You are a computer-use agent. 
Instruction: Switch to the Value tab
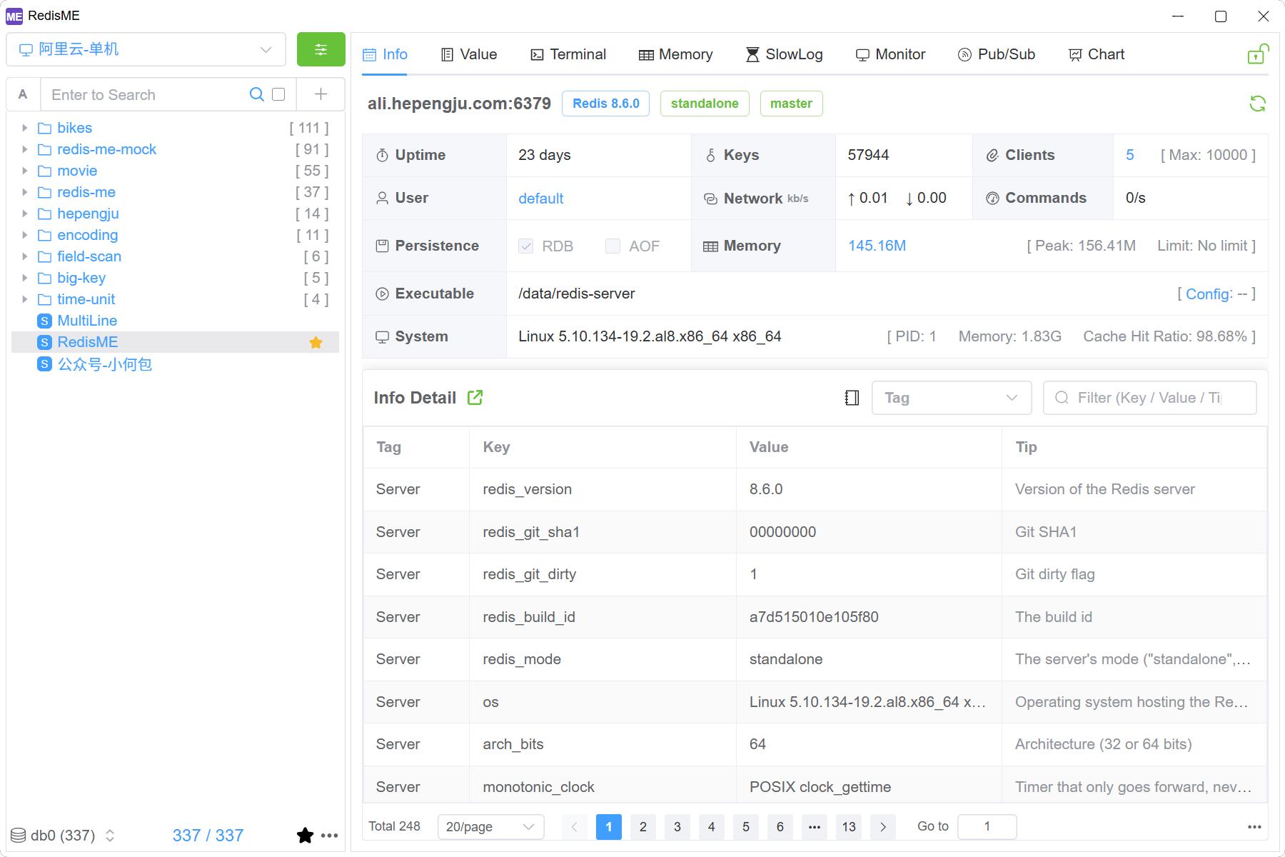click(468, 54)
